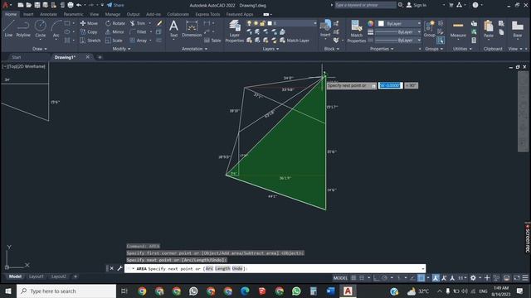
Task: Click the MODEL status bar button
Action: (340, 278)
